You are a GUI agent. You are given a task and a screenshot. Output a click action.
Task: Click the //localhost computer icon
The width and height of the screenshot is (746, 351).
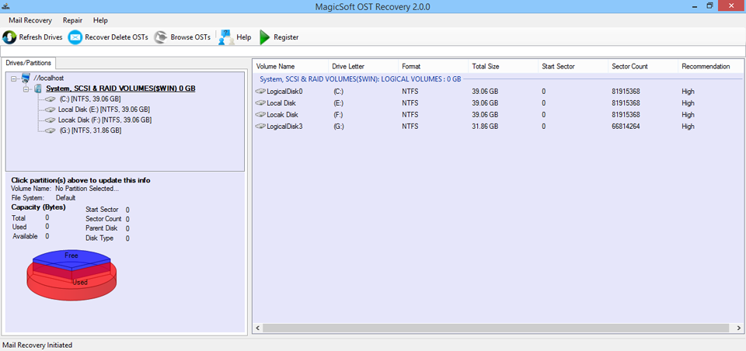26,78
